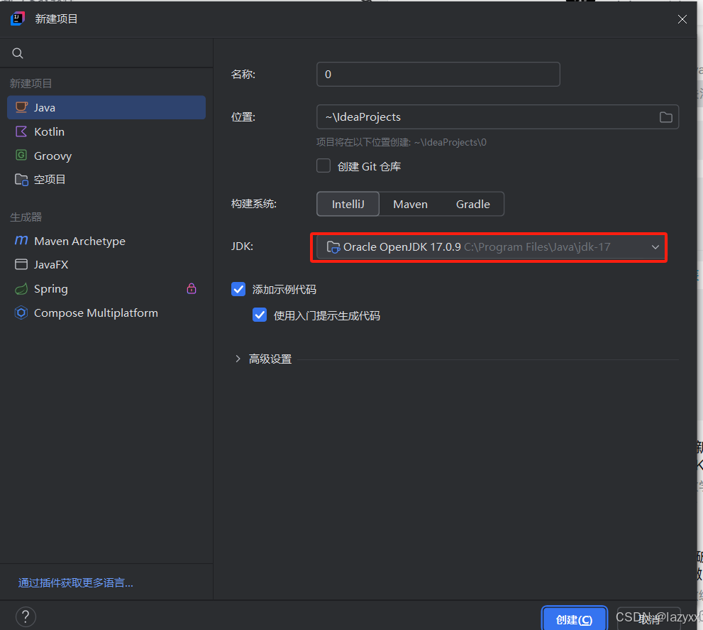The width and height of the screenshot is (703, 630).
Task: Choose Groovy project type
Action: pyautogui.click(x=106, y=156)
